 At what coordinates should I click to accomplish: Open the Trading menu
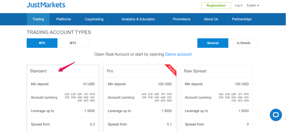[38, 19]
